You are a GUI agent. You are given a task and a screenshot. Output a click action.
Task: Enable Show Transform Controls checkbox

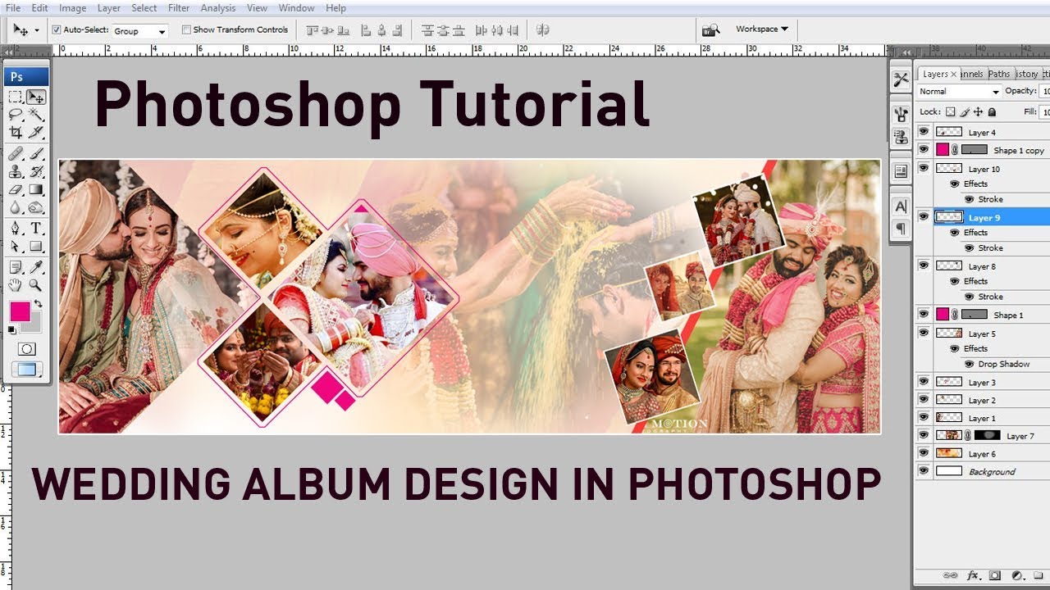(186, 29)
